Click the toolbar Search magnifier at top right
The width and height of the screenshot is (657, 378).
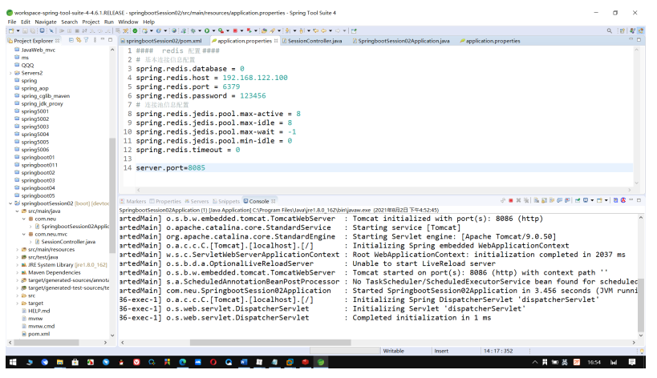coord(609,30)
